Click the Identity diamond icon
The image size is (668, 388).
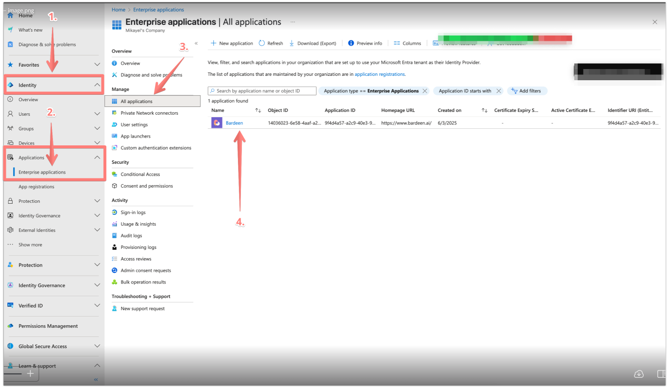pyautogui.click(x=10, y=85)
